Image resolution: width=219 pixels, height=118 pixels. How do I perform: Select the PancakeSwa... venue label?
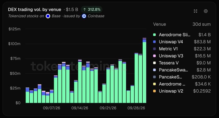pos(174,70)
